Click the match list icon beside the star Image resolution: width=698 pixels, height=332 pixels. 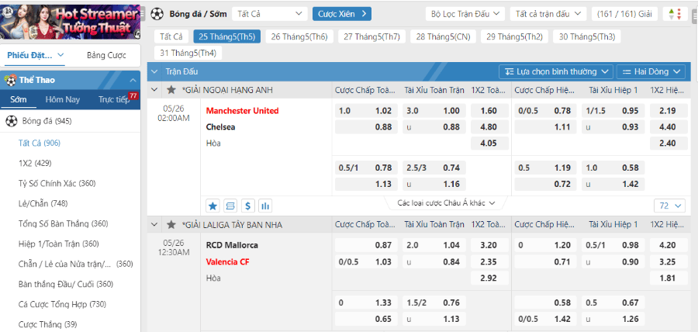click(230, 206)
